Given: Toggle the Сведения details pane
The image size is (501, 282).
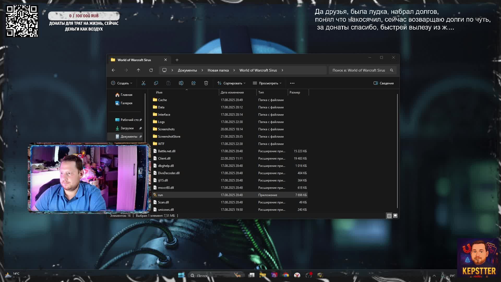Looking at the screenshot, I should (x=383, y=83).
